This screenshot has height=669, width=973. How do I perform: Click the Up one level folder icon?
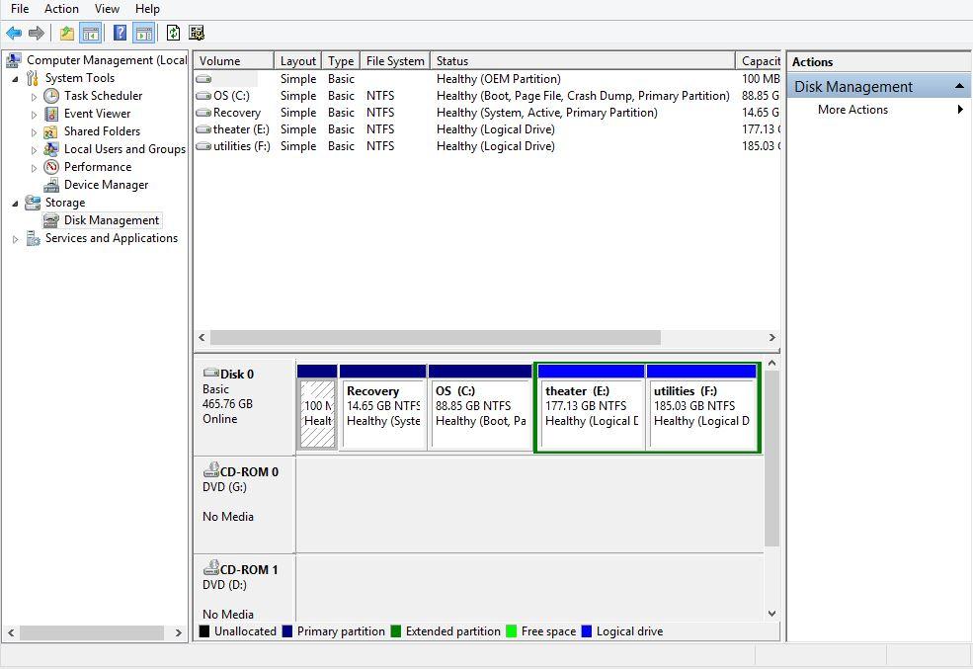click(x=67, y=33)
